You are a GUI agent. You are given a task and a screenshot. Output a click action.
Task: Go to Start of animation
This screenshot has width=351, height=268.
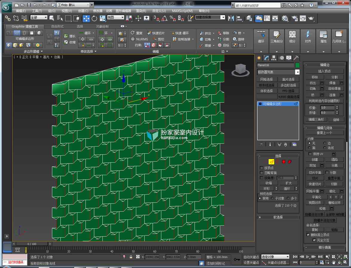pyautogui.click(x=295, y=257)
